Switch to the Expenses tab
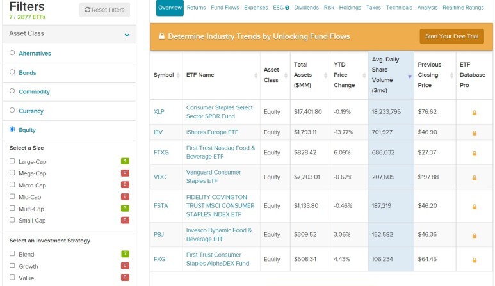 click(x=256, y=8)
